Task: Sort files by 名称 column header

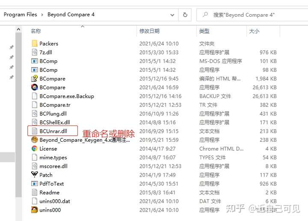Action: 36,31
